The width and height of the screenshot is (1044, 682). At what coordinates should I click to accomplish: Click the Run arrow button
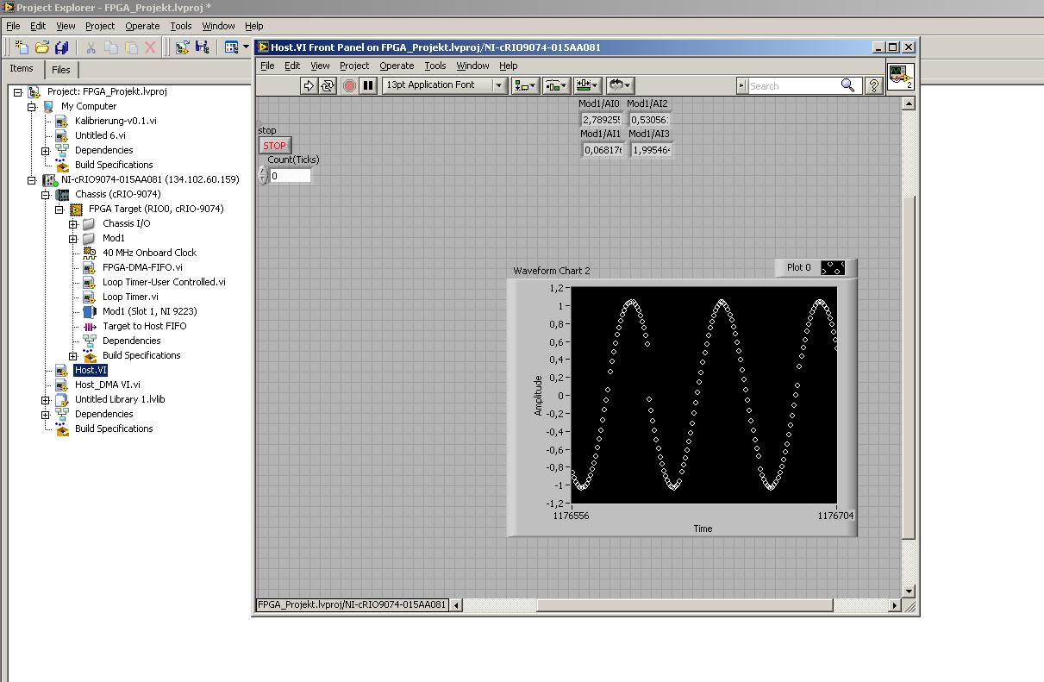(309, 85)
